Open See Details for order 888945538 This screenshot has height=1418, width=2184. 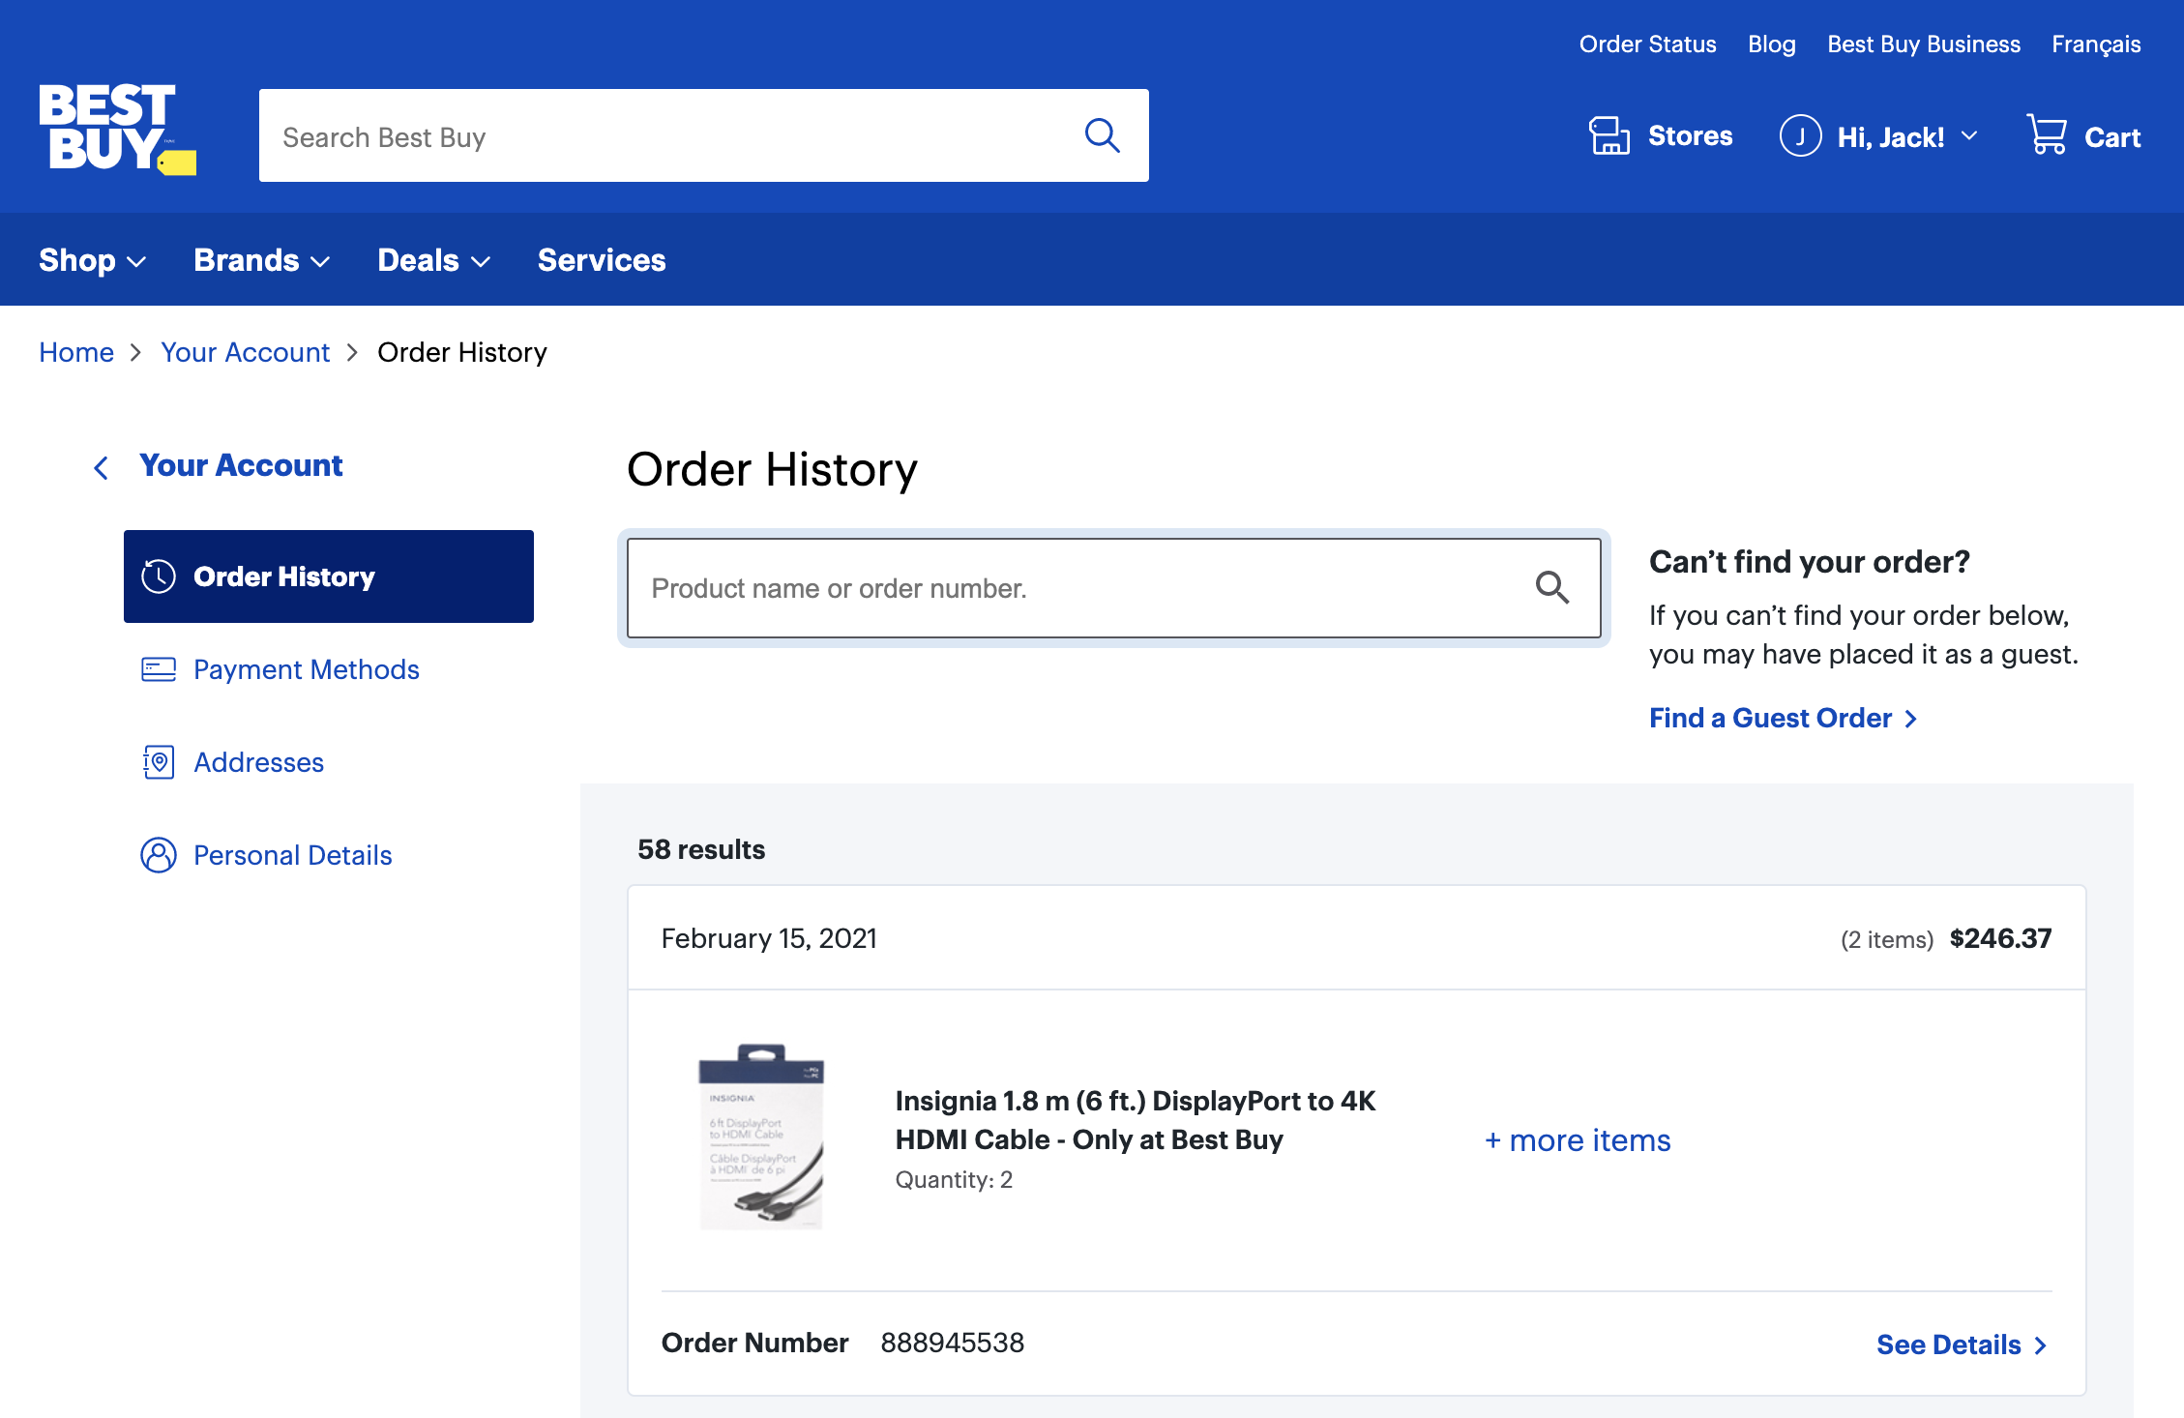click(1948, 1344)
